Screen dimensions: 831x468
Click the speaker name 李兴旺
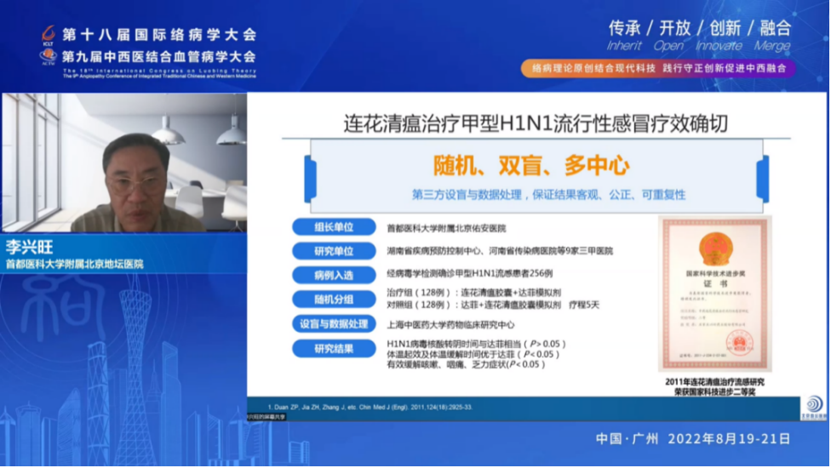[x=30, y=247]
